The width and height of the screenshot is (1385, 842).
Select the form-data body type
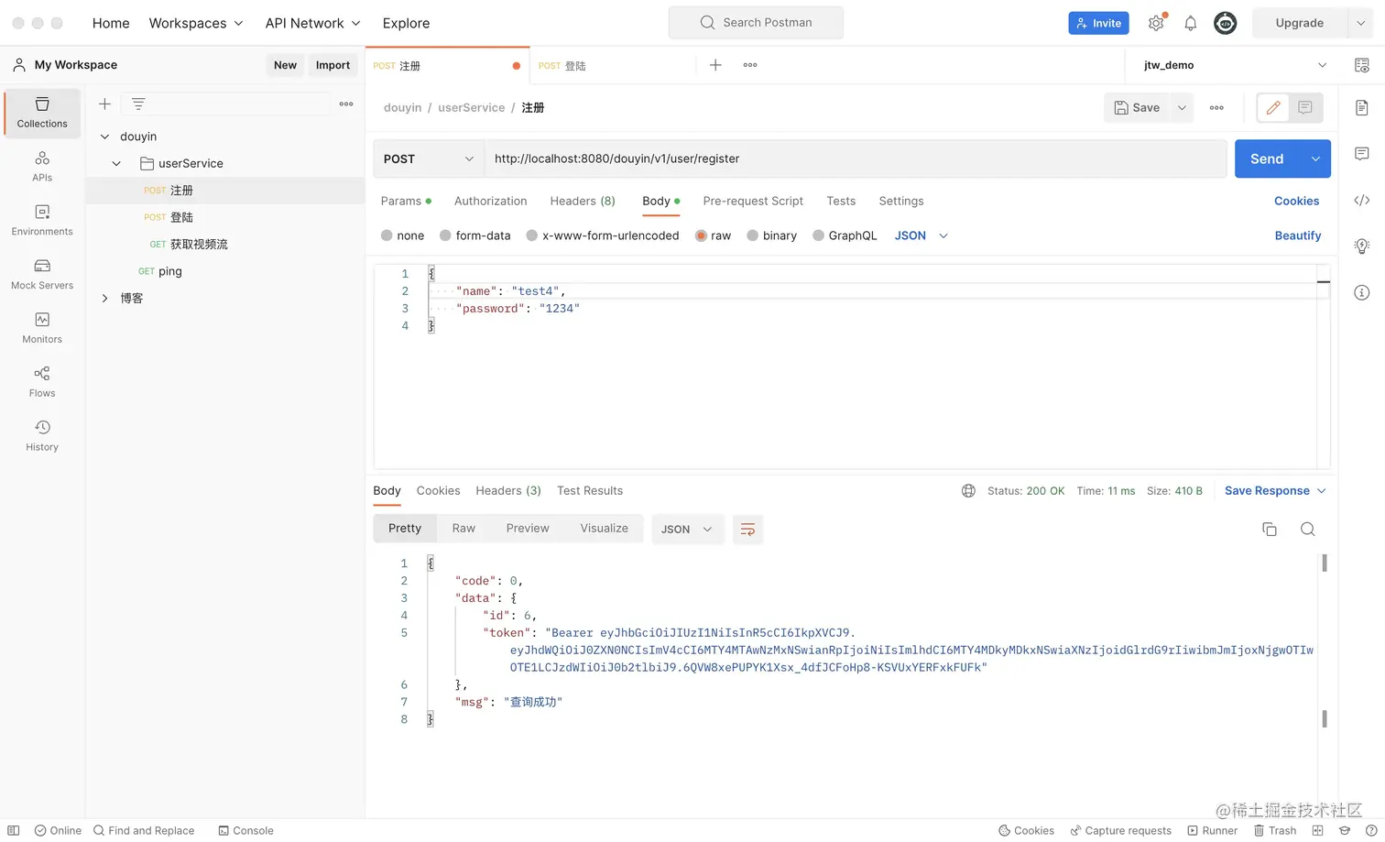474,235
